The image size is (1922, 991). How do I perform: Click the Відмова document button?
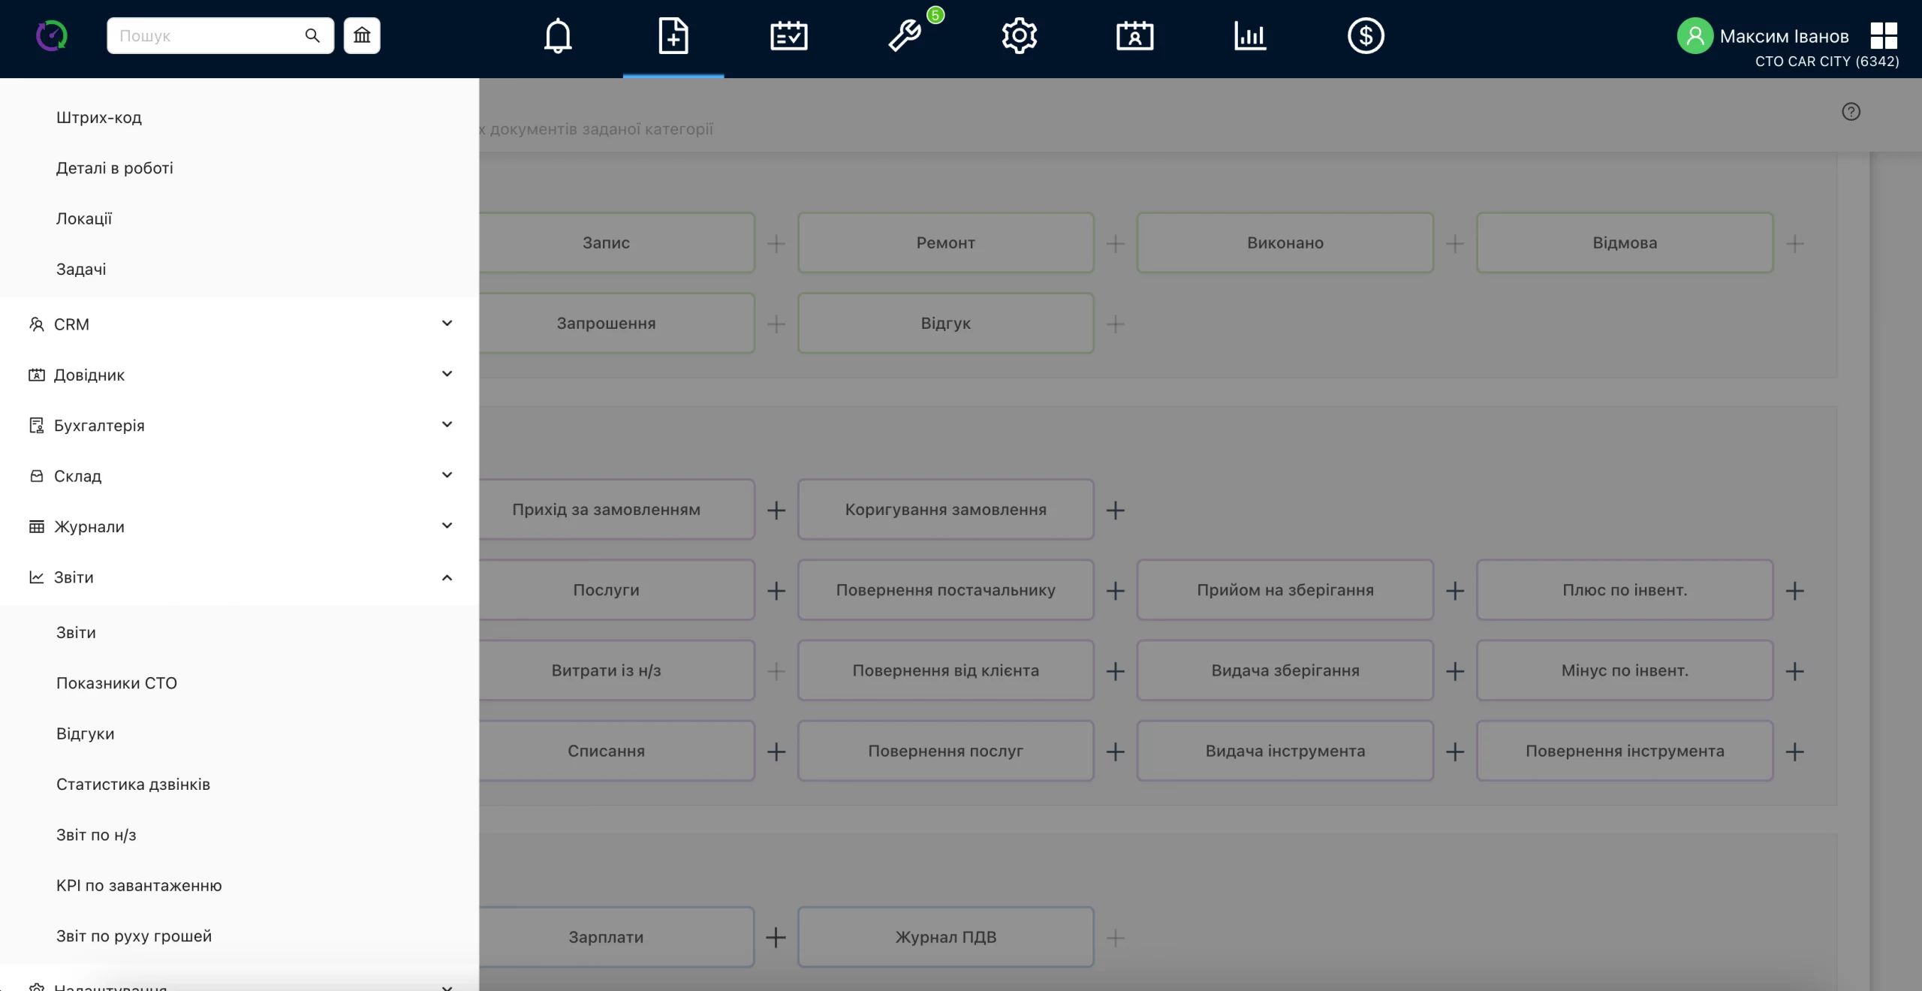[x=1625, y=242]
